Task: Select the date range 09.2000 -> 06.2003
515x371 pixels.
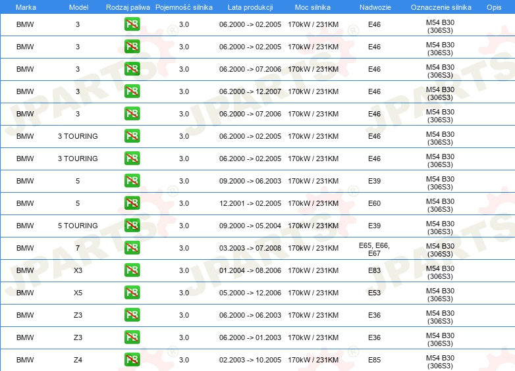Action: [250, 181]
